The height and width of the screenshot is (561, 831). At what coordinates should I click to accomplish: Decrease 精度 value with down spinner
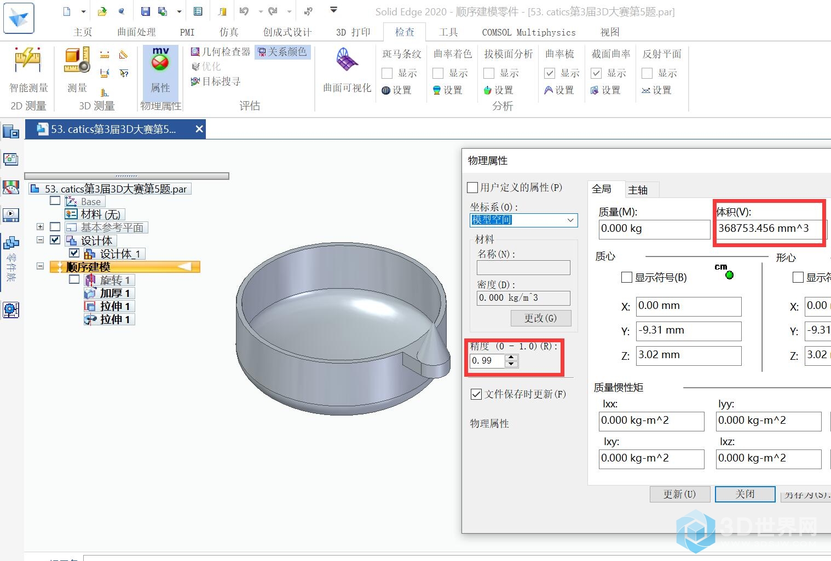(x=511, y=364)
